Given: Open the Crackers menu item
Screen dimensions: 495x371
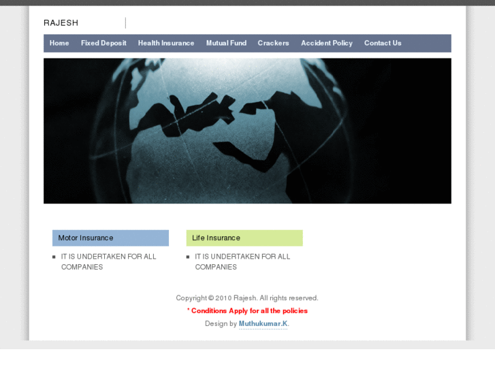Looking at the screenshot, I should click(273, 44).
